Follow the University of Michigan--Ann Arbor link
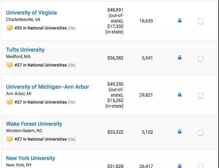Image resolution: width=219 pixels, height=168 pixels. pyautogui.click(x=47, y=87)
